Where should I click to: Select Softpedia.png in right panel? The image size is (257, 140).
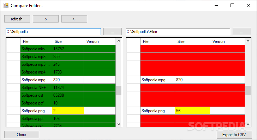click(x=158, y=111)
